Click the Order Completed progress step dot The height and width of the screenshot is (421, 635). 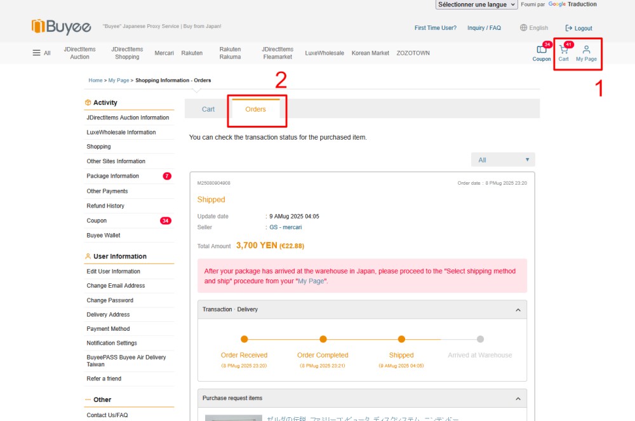[x=323, y=339]
